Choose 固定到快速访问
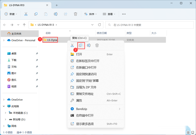This screenshot has height=135, width=196. pyautogui.click(x=96, y=74)
